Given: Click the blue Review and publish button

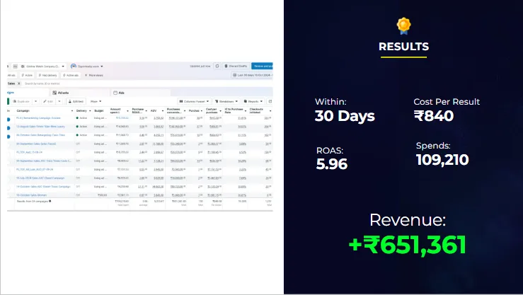Looking at the screenshot, I should tap(263, 66).
